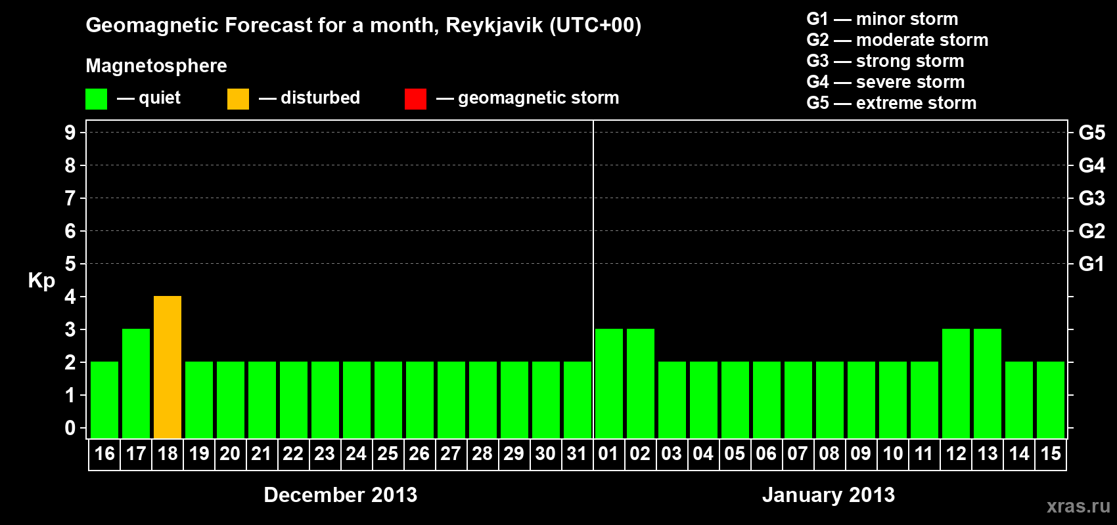Click the 'G1 — minor storm' legend line

pyautogui.click(x=882, y=19)
